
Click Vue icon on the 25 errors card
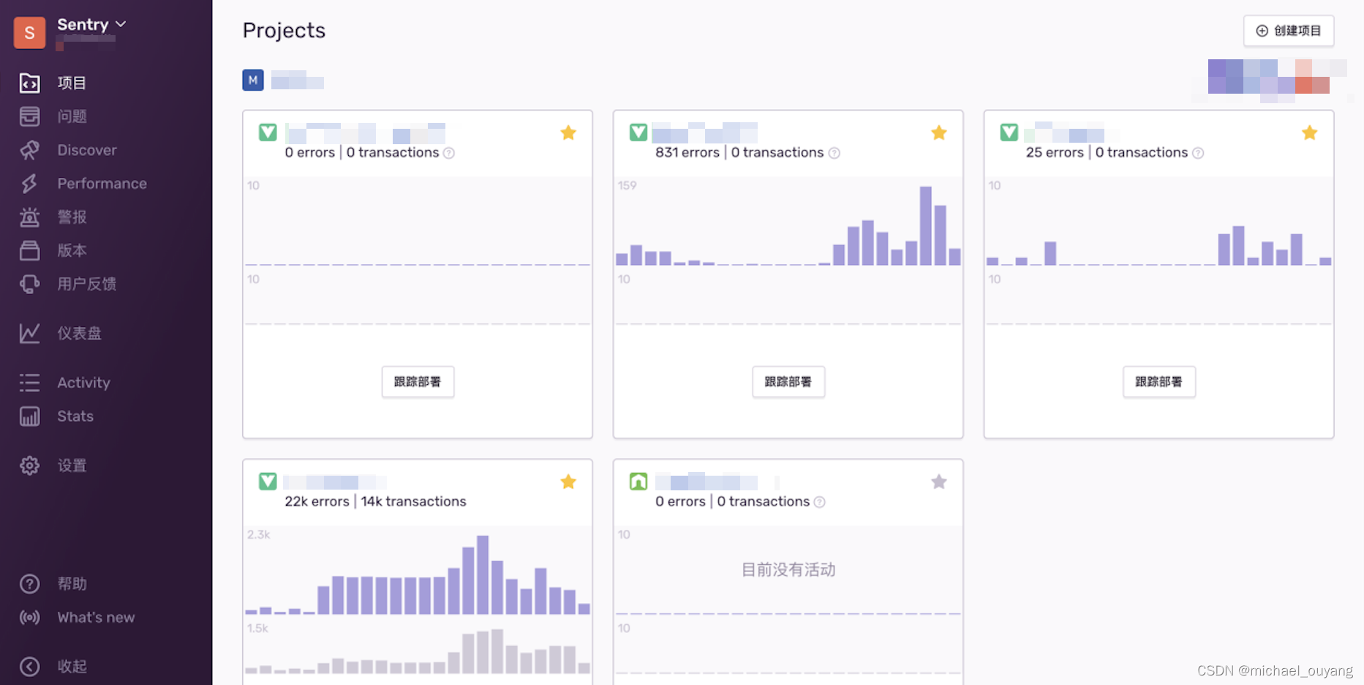point(1009,132)
